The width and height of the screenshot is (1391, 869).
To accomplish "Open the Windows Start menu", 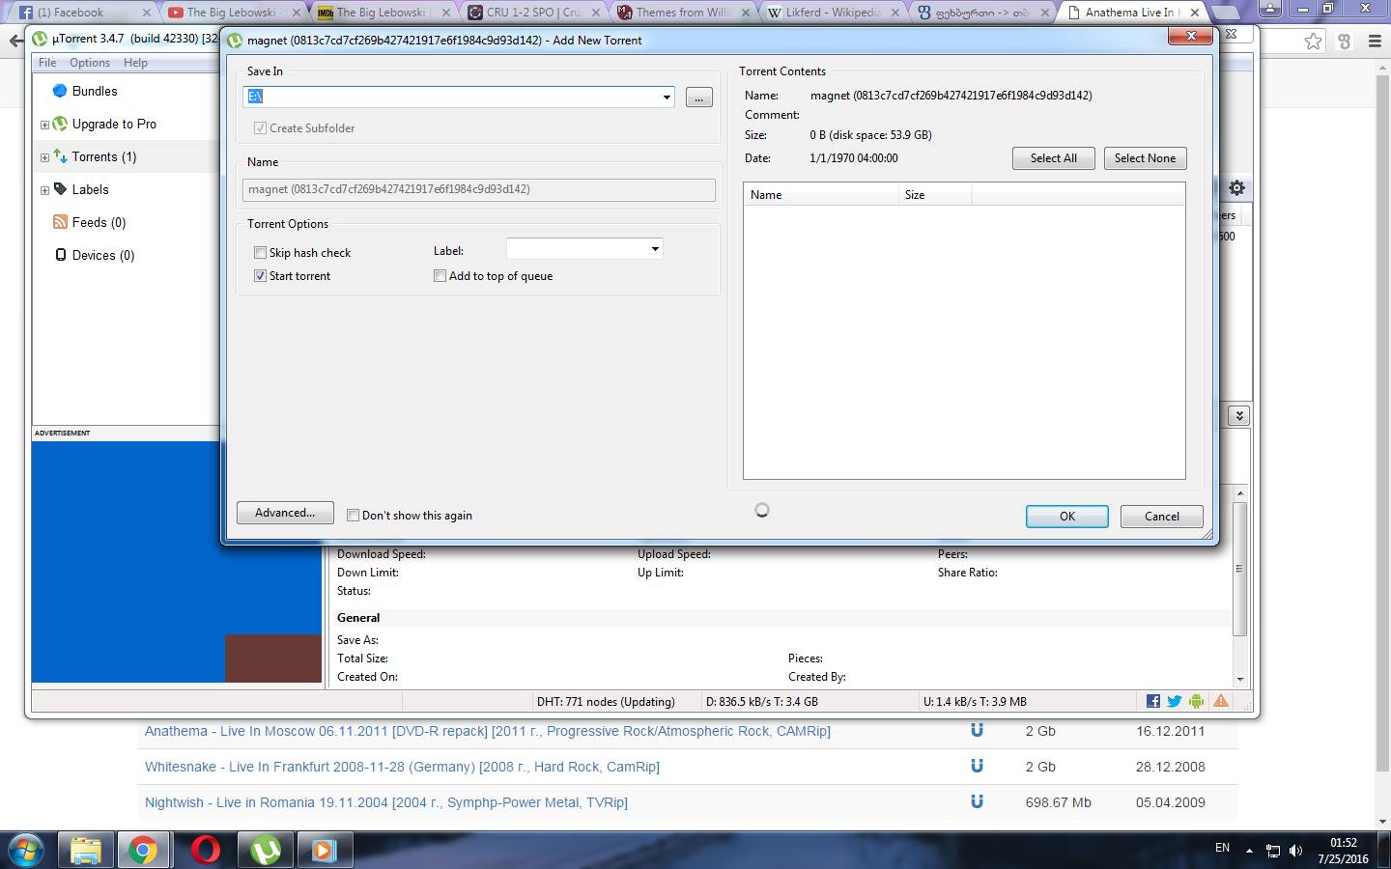I will point(27,850).
